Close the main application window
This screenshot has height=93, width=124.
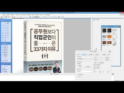[x=122, y=13]
